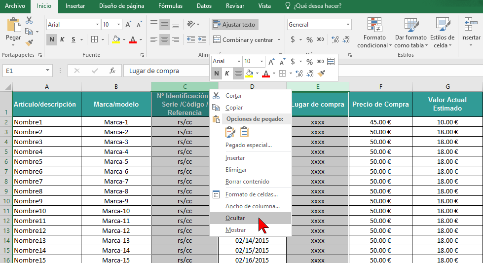Toggle middle vertical alignment in ribbon
This screenshot has width=483, height=263.
coord(165,24)
